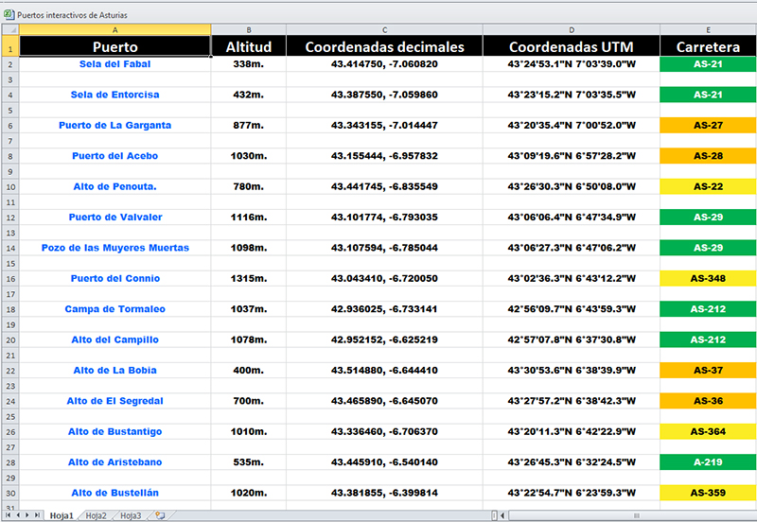Select cell 43.414750, -7.060820
Viewport: 757px width, 522px height.
pos(384,63)
